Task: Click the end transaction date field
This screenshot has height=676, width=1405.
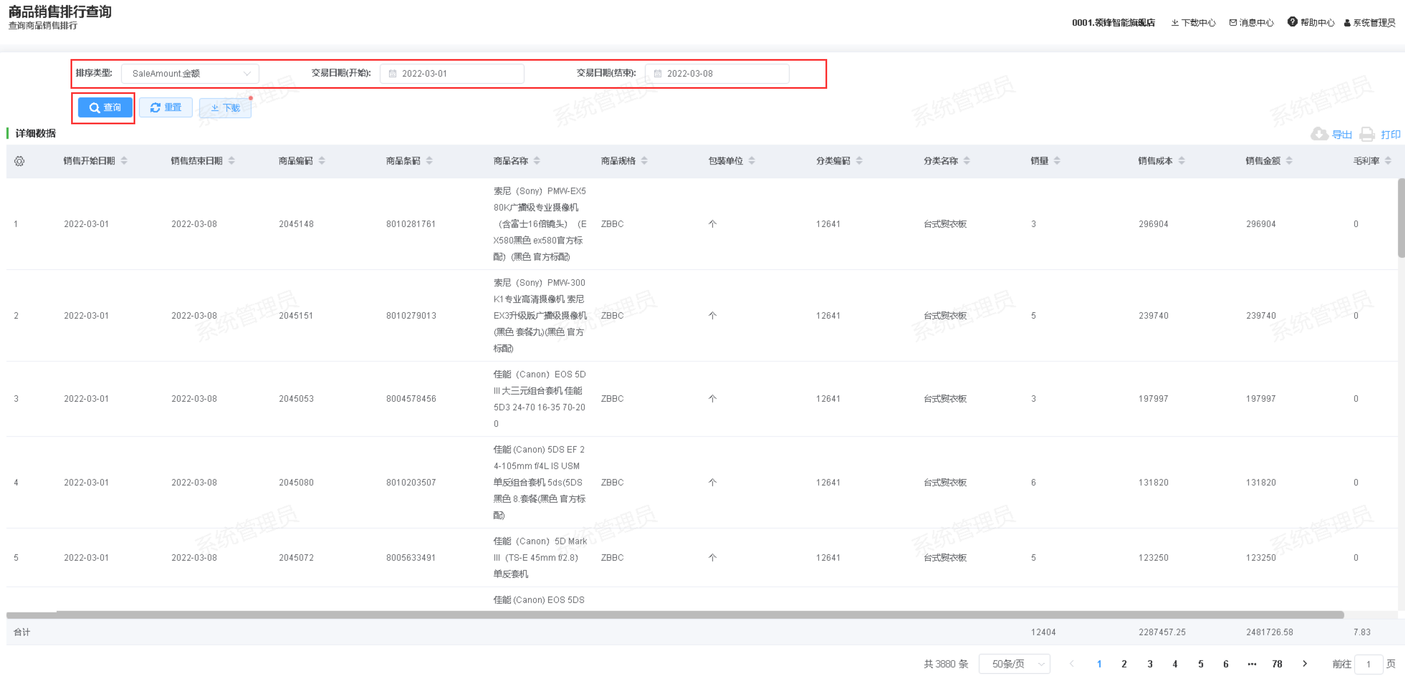Action: click(717, 73)
